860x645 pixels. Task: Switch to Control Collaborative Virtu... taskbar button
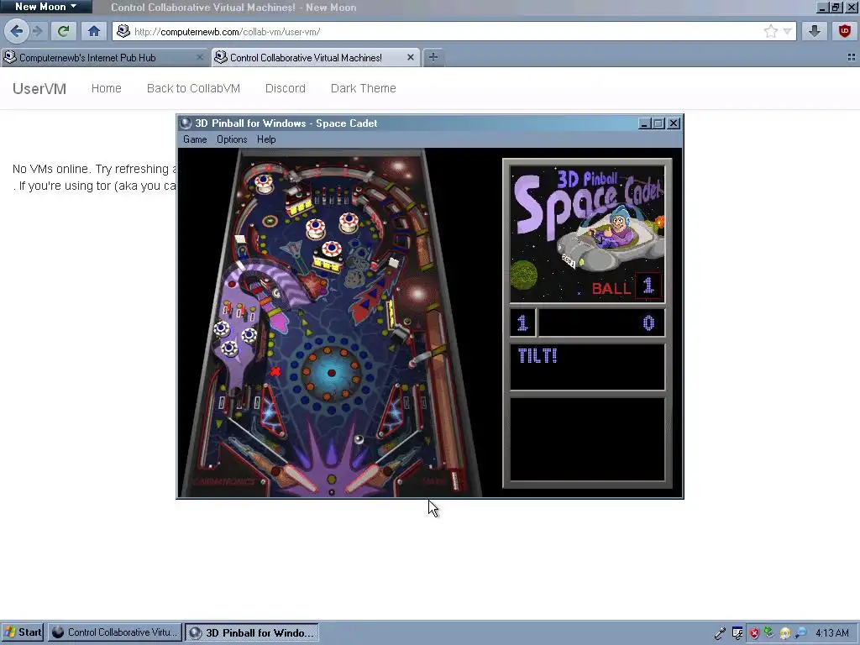tap(115, 632)
